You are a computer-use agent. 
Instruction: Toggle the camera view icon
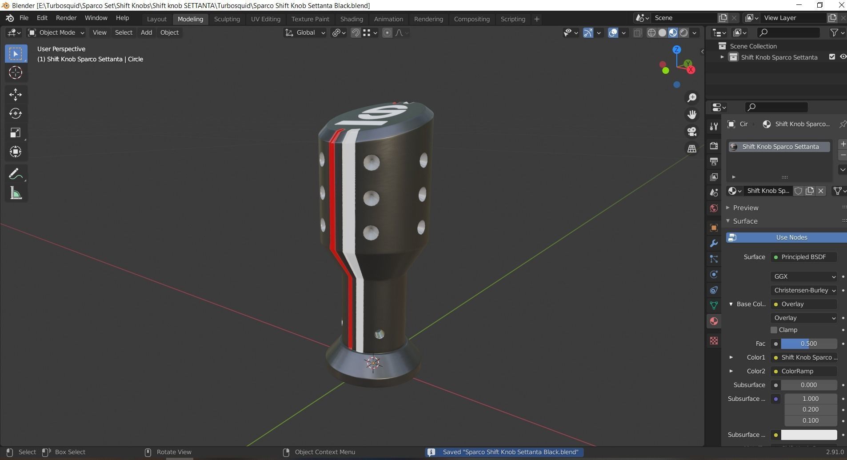point(692,132)
